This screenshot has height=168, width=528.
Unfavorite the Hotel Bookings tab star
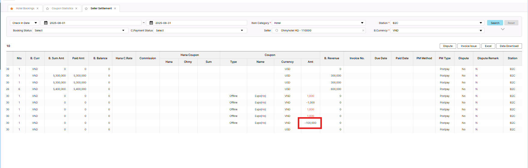(x=12, y=9)
